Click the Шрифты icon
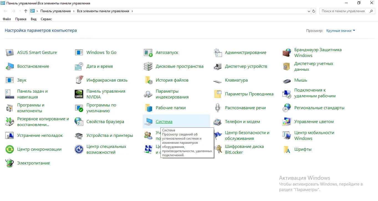Screen dimensions: 378x201 click(287, 149)
